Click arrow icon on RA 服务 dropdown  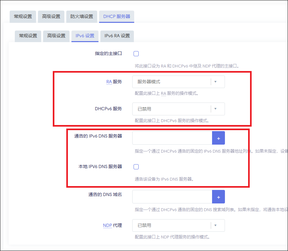pos(216,82)
